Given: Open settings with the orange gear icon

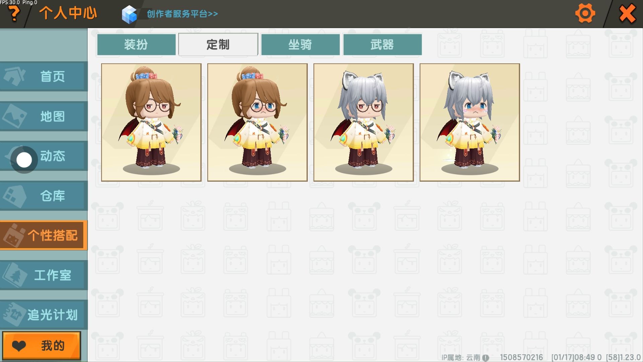Looking at the screenshot, I should 585,13.
